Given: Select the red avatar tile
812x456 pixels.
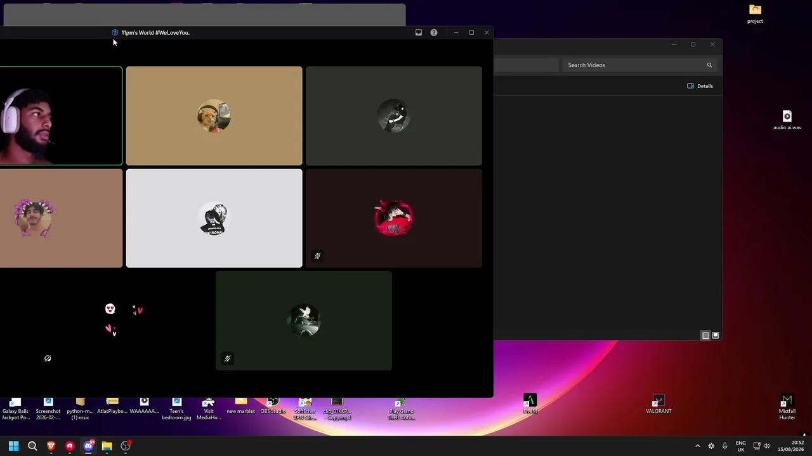Looking at the screenshot, I should (x=394, y=218).
